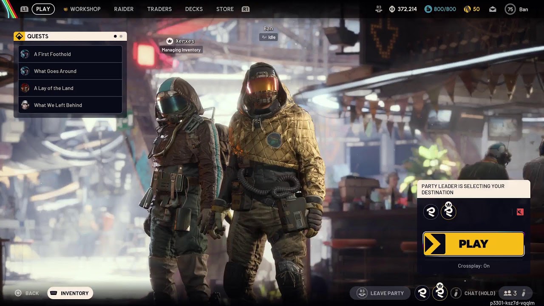Open the STORE tab
Screen dimensions: 544x306
[x=225, y=9]
